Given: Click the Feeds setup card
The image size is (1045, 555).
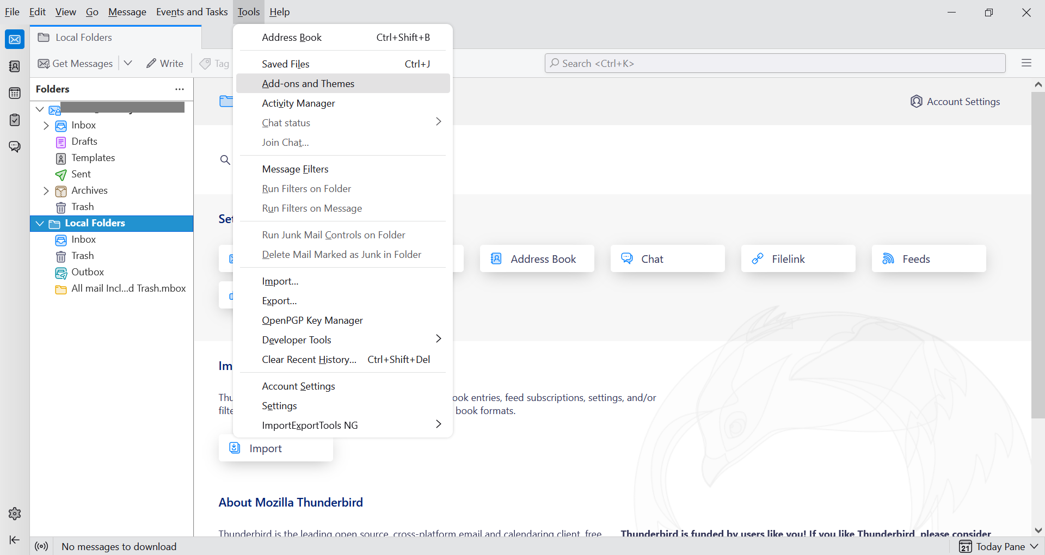Looking at the screenshot, I should pyautogui.click(x=929, y=258).
